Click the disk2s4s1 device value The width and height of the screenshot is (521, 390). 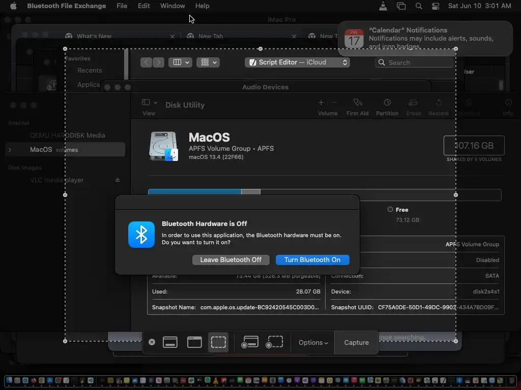point(486,291)
